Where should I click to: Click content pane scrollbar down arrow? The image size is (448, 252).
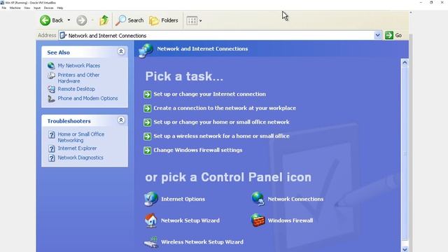[405, 249]
